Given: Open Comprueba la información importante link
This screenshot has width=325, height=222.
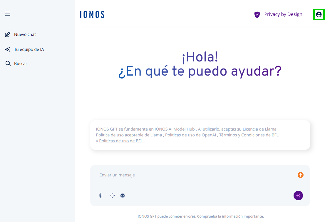Looking at the screenshot, I should coord(230,216).
